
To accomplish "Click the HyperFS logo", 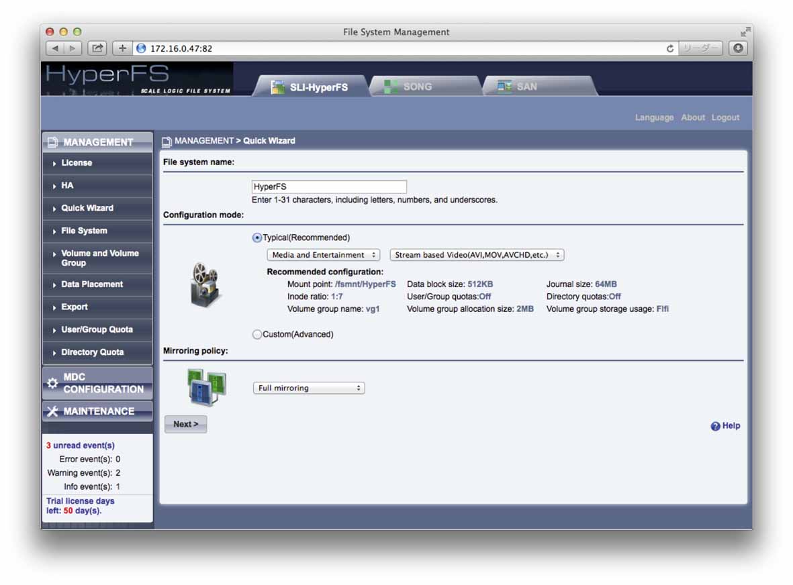I will [x=138, y=78].
